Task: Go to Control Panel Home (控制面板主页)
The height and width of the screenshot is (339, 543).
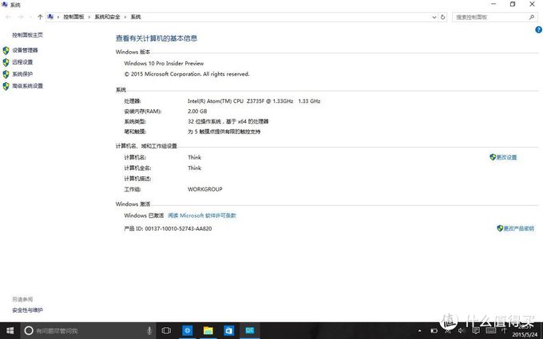Action: coord(28,35)
